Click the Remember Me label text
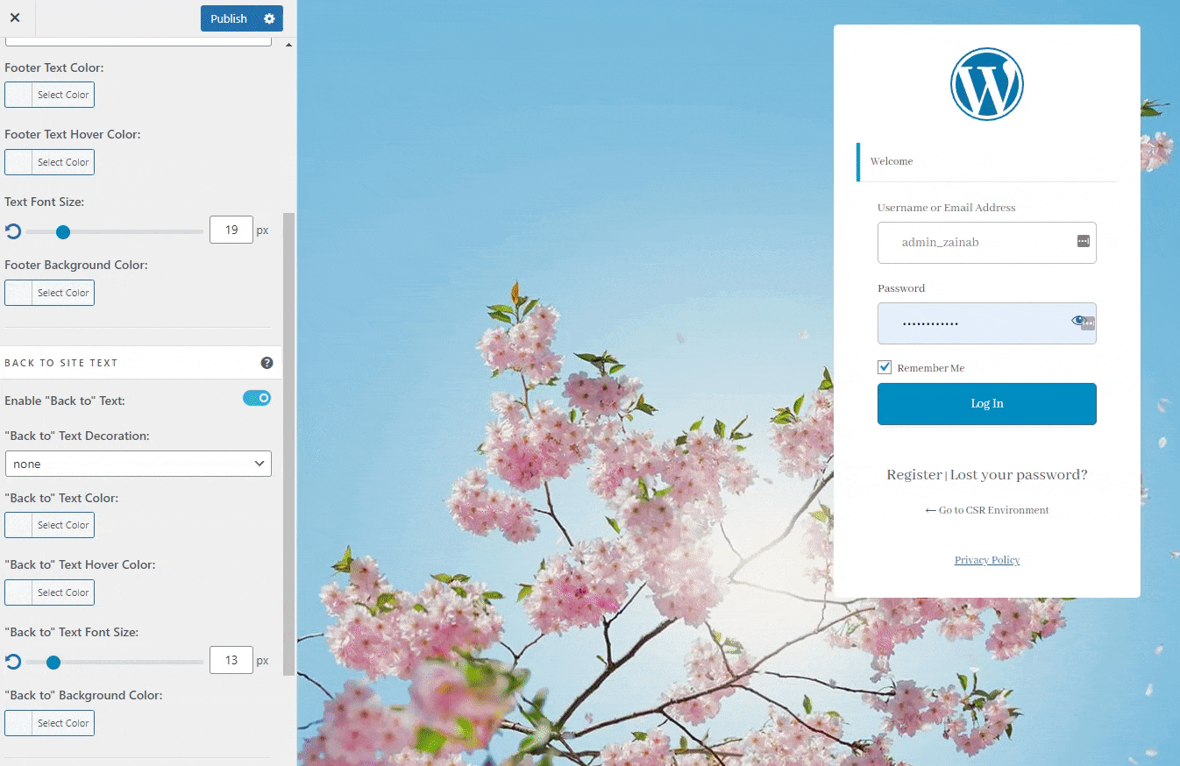Screen dimensions: 1180x766 pos(931,368)
